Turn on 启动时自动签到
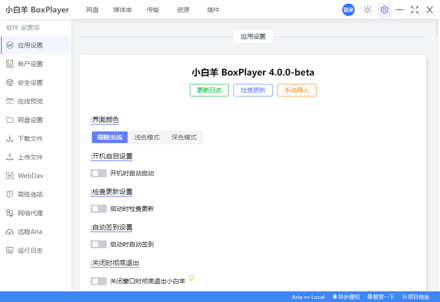The width and height of the screenshot is (440, 302). (99, 244)
